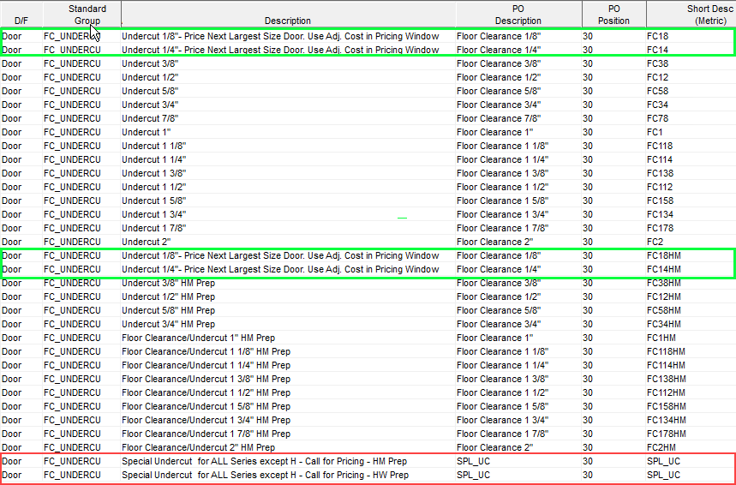Select the FC114 short description cell
The width and height of the screenshot is (736, 485).
[690, 159]
